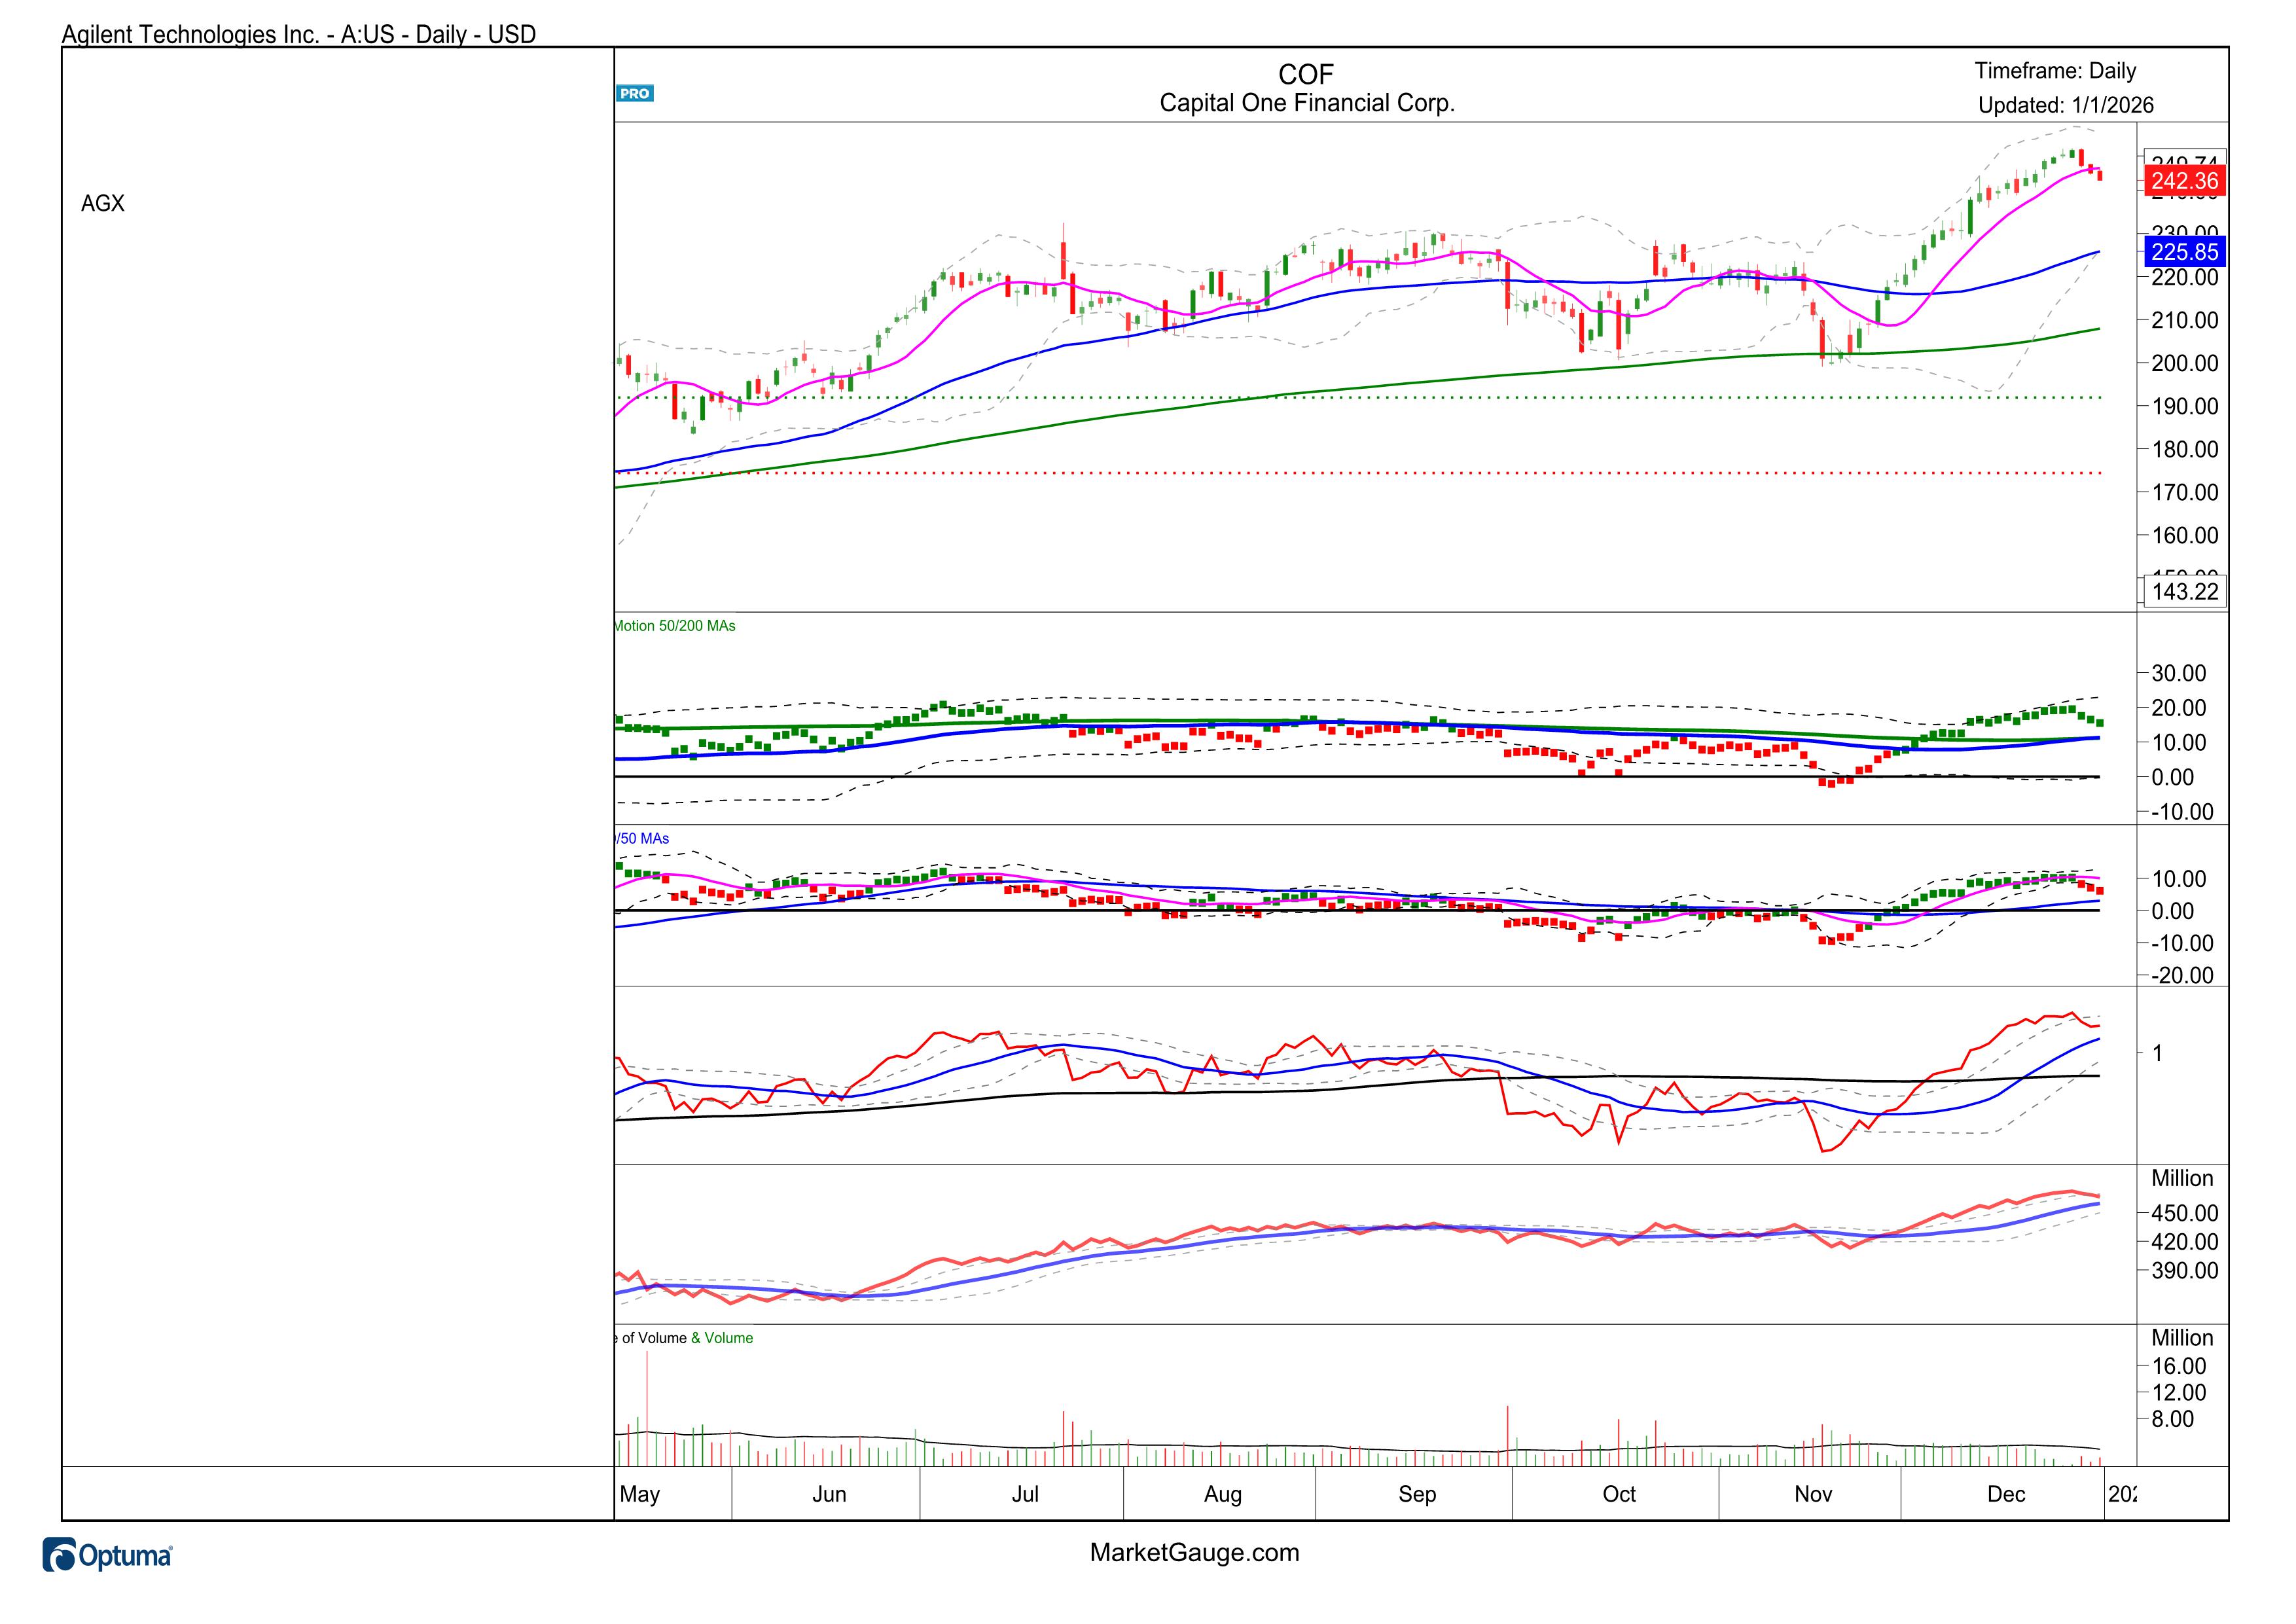
Task: Click the red 242.36 price tag
Action: (x=2184, y=181)
